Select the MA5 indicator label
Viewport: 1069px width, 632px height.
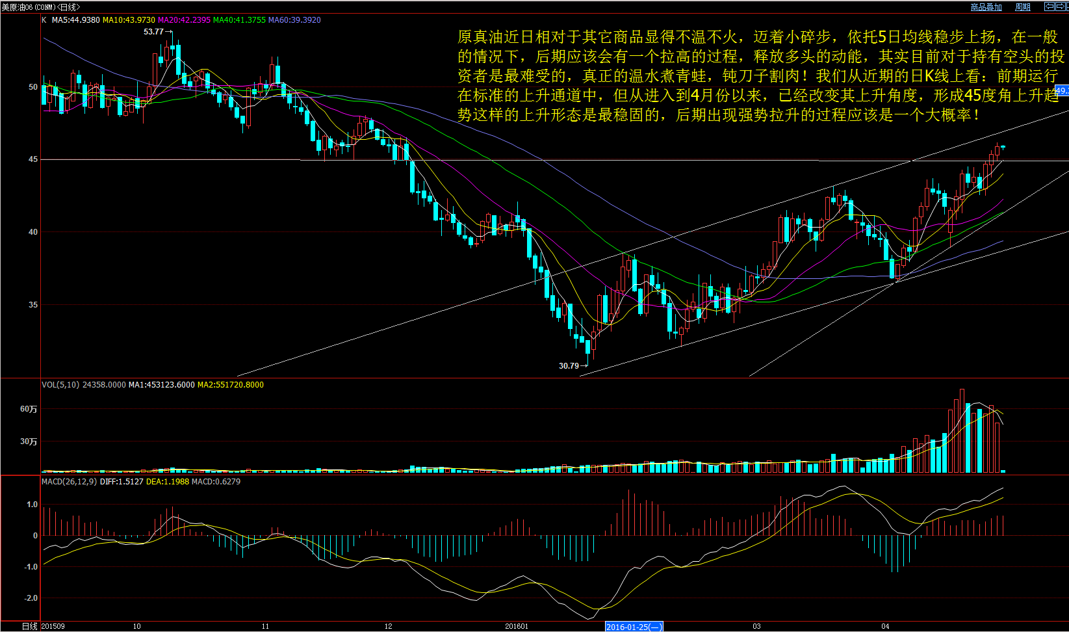click(x=76, y=20)
